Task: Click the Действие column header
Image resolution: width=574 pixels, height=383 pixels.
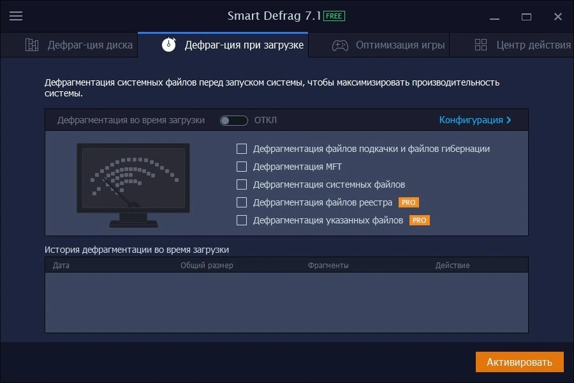Action: [452, 266]
